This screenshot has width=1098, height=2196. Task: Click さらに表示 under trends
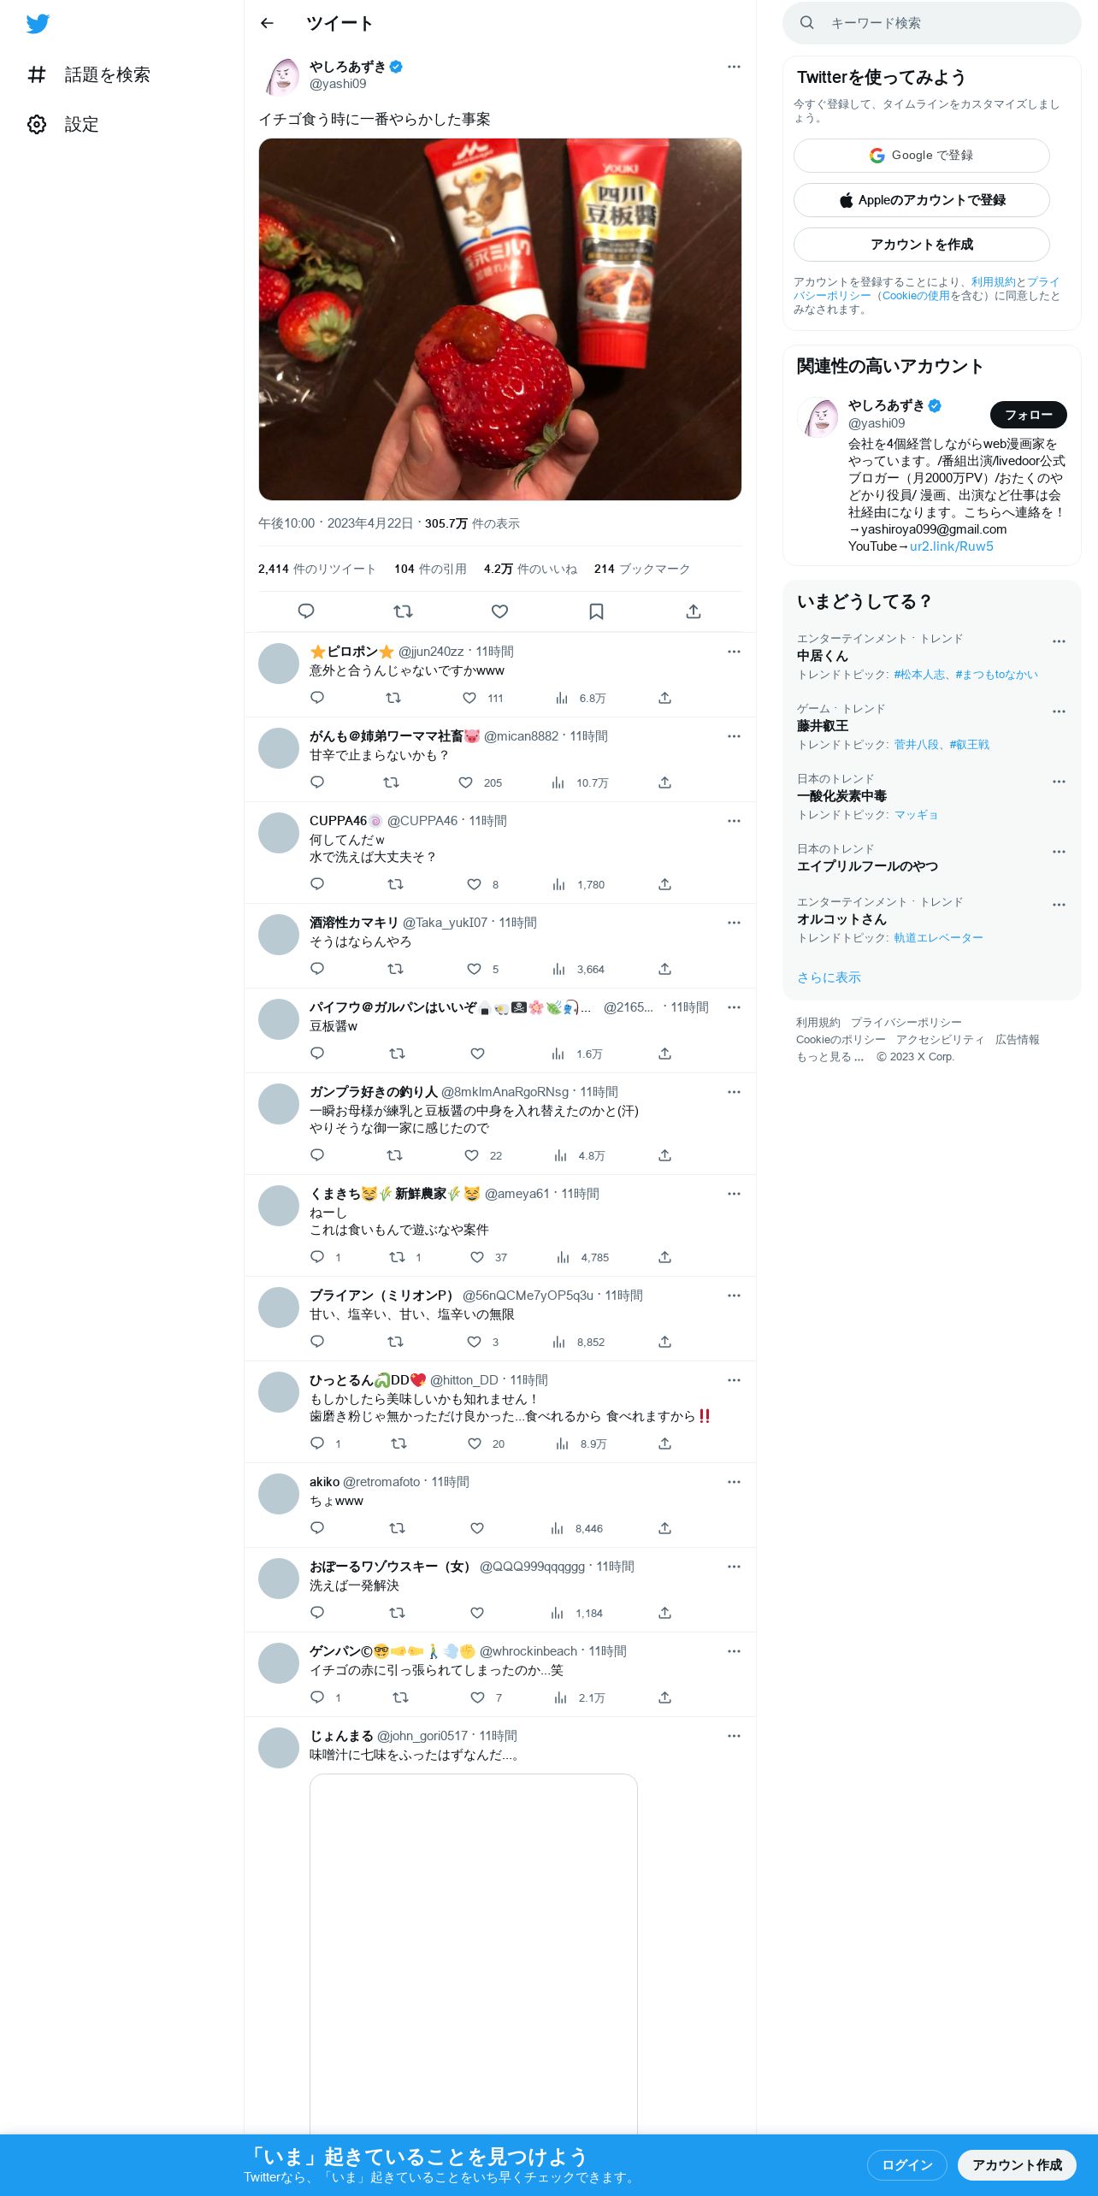pos(829,977)
